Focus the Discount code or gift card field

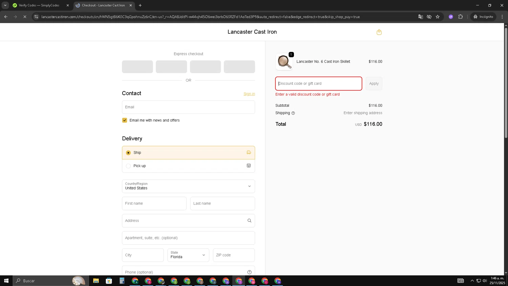click(319, 83)
